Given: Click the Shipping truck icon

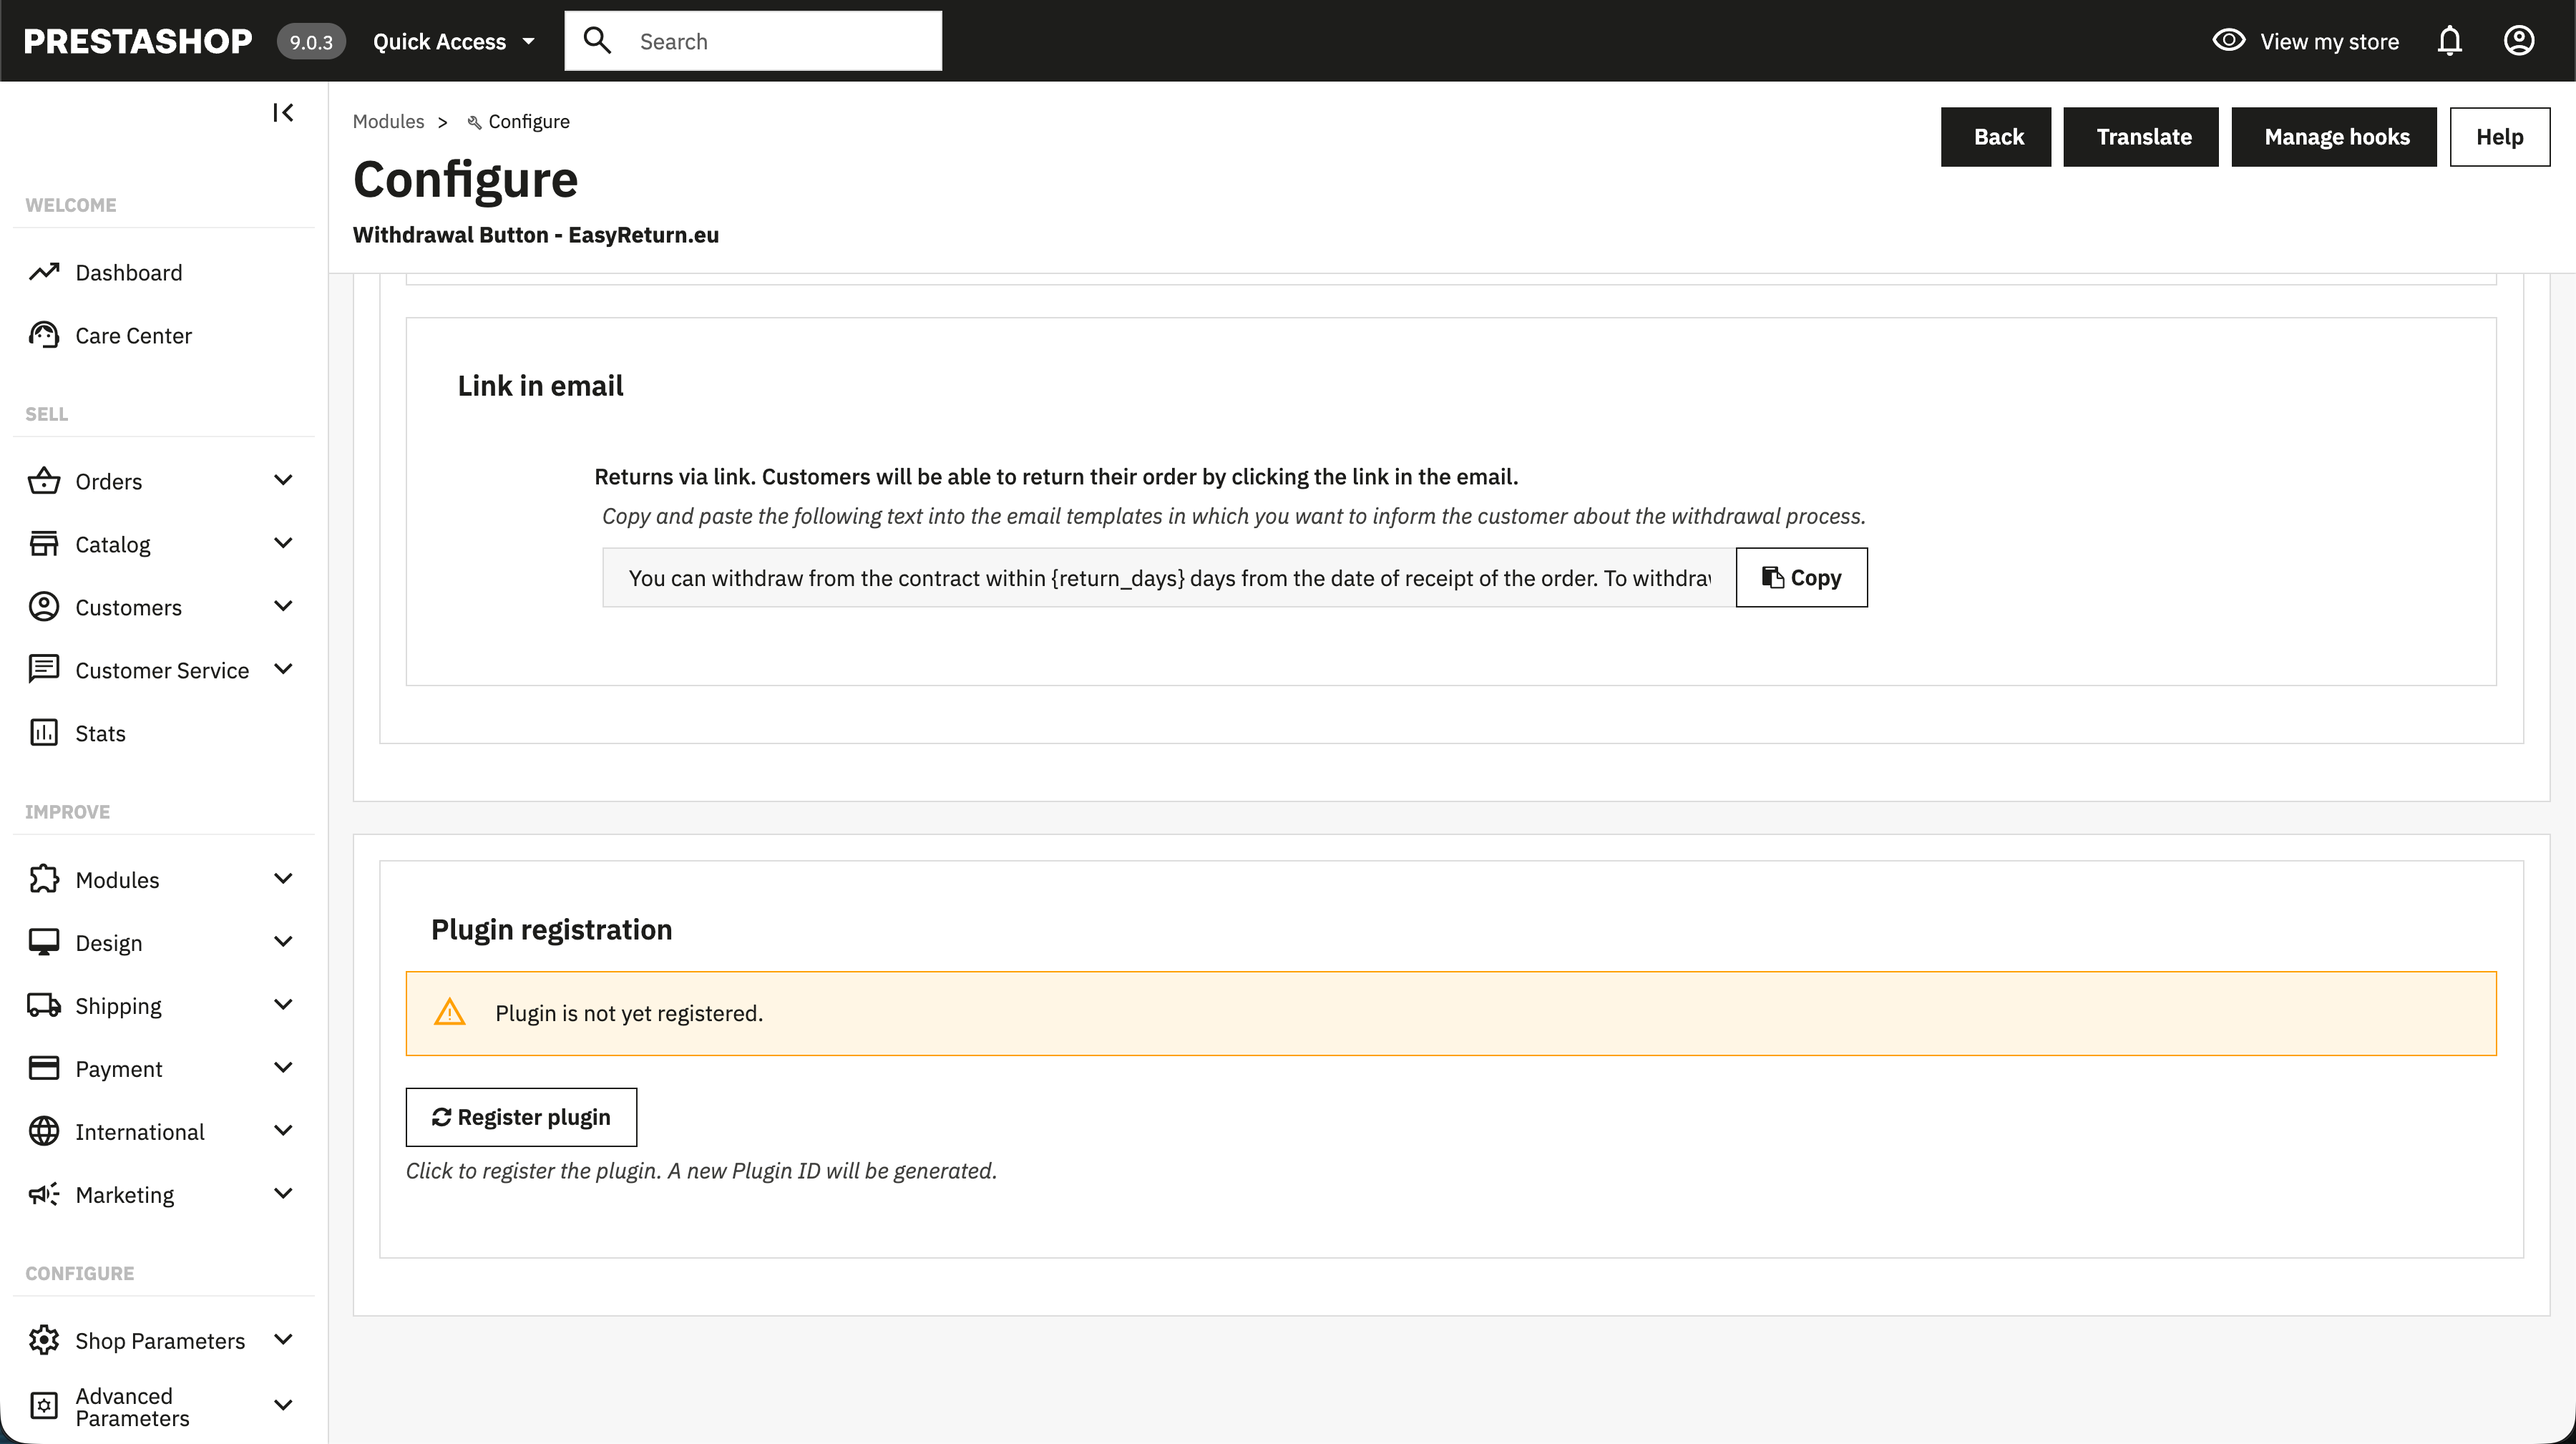Looking at the screenshot, I should (x=44, y=1005).
